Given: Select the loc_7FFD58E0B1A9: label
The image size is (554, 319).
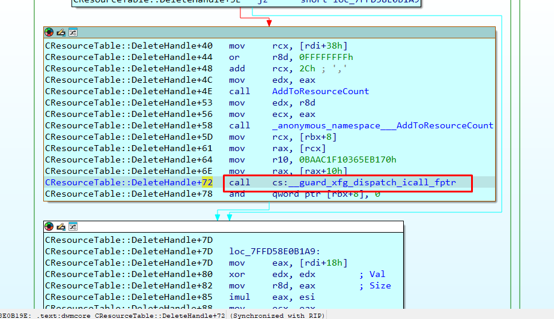Looking at the screenshot, I should click(x=275, y=251).
